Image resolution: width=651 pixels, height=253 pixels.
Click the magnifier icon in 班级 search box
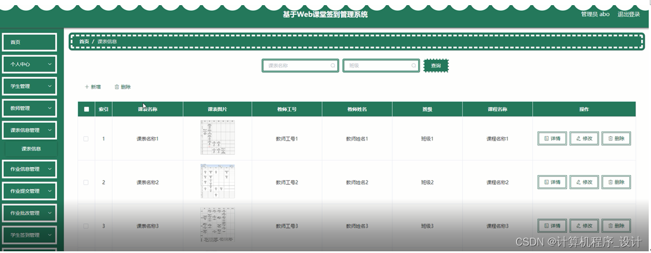[414, 65]
